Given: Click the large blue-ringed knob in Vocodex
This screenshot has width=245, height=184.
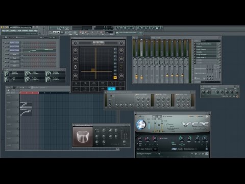Looking at the screenshot, I should pos(141,124).
